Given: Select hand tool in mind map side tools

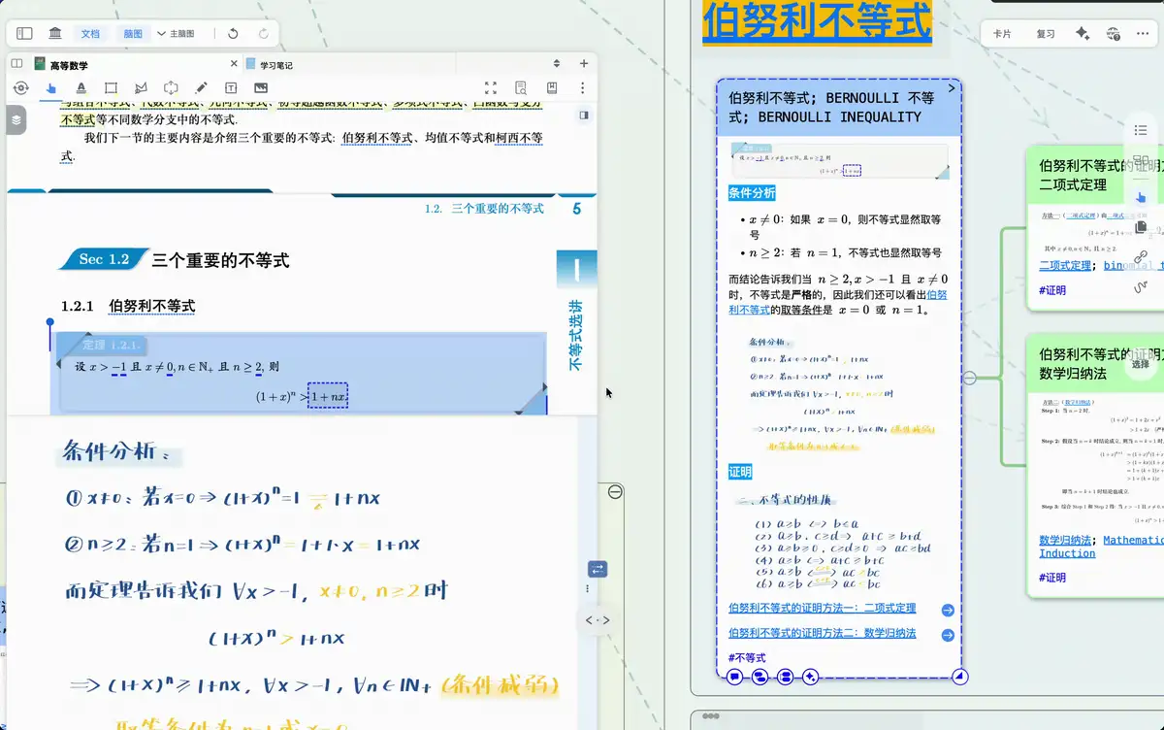Looking at the screenshot, I should [x=1141, y=196].
